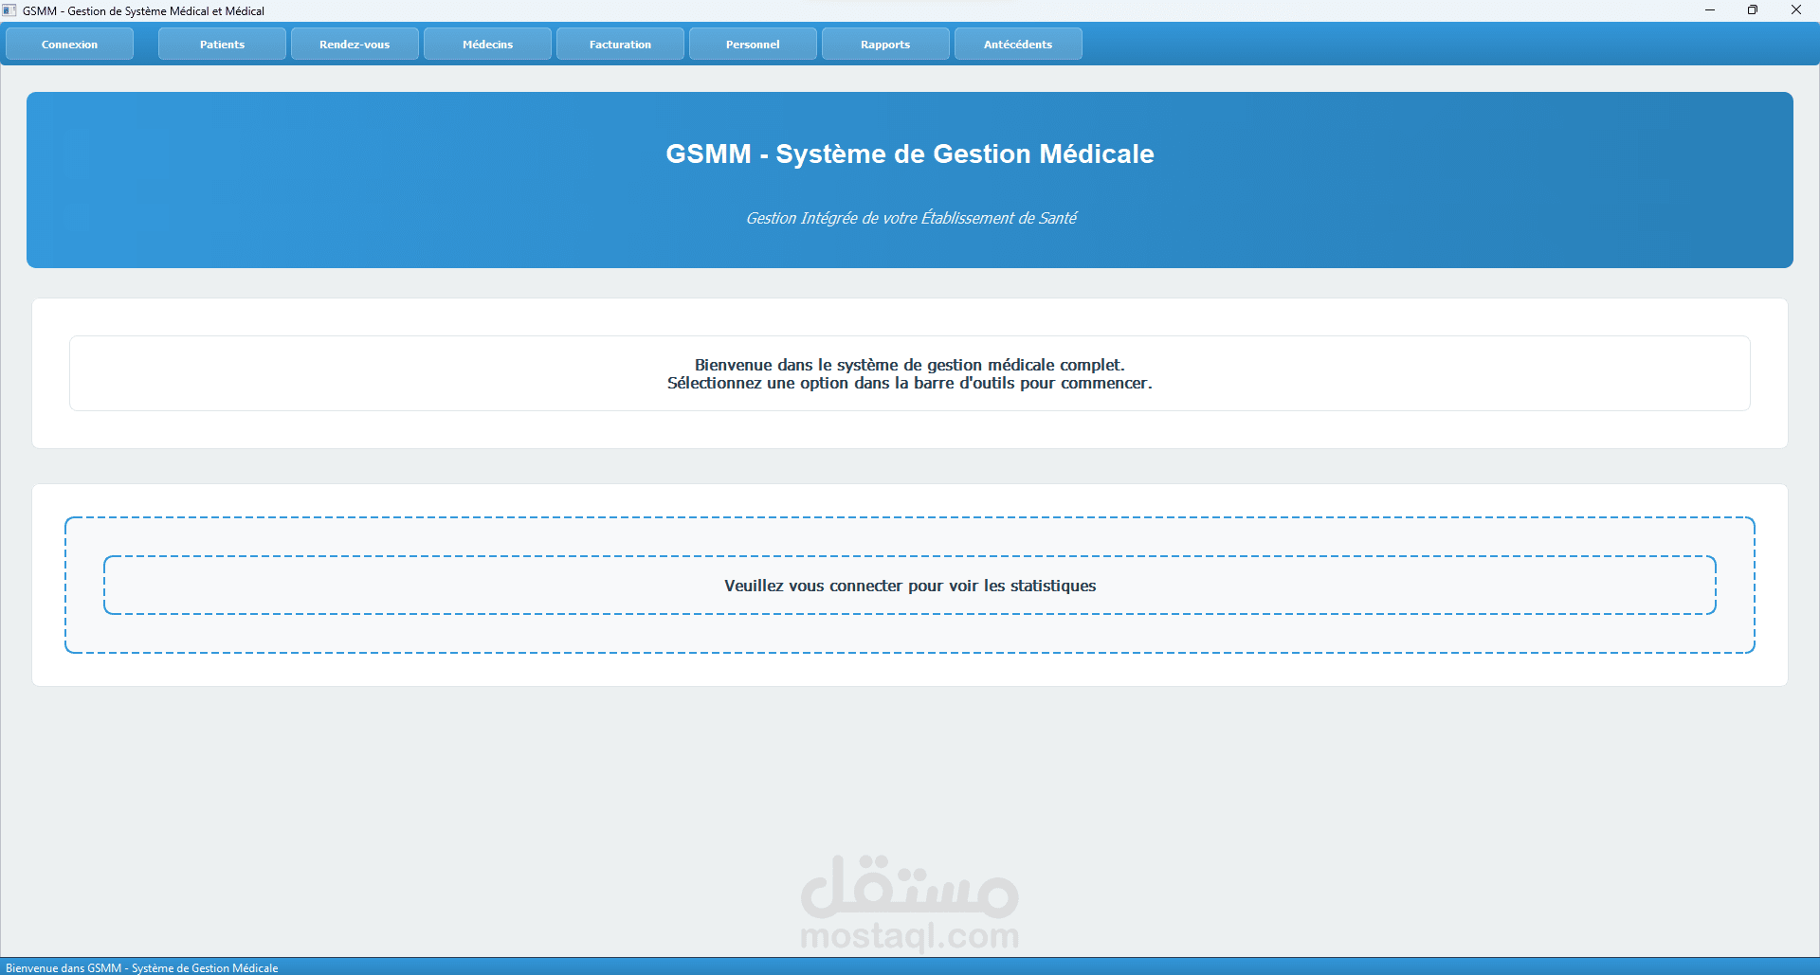The height and width of the screenshot is (975, 1820).
Task: Click 'Veuillez vous connecter pour voir les statistiques'
Action: point(910,586)
